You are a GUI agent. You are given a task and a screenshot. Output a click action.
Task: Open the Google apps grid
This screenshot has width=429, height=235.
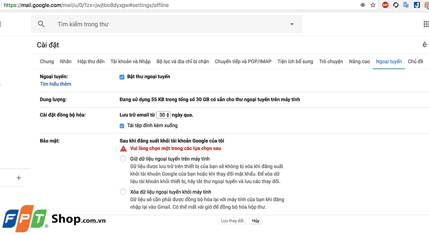click(426, 24)
